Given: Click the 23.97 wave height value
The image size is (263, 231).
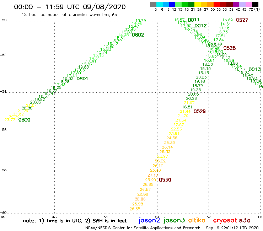Looking at the screenshot, I should tap(162, 156).
